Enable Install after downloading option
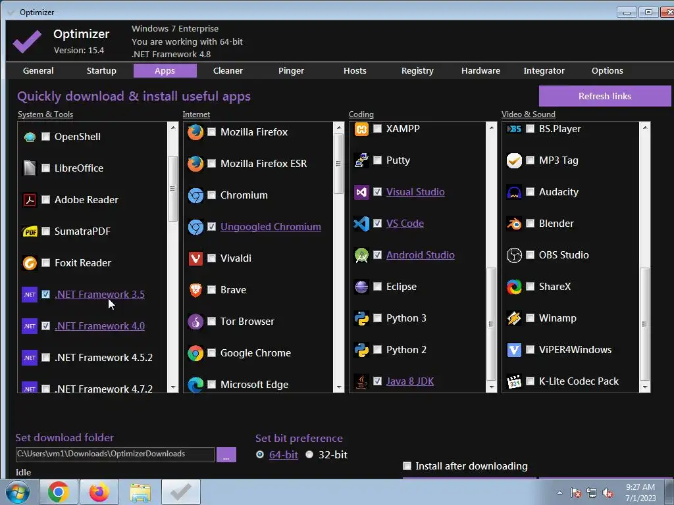674x505 pixels. coord(407,466)
